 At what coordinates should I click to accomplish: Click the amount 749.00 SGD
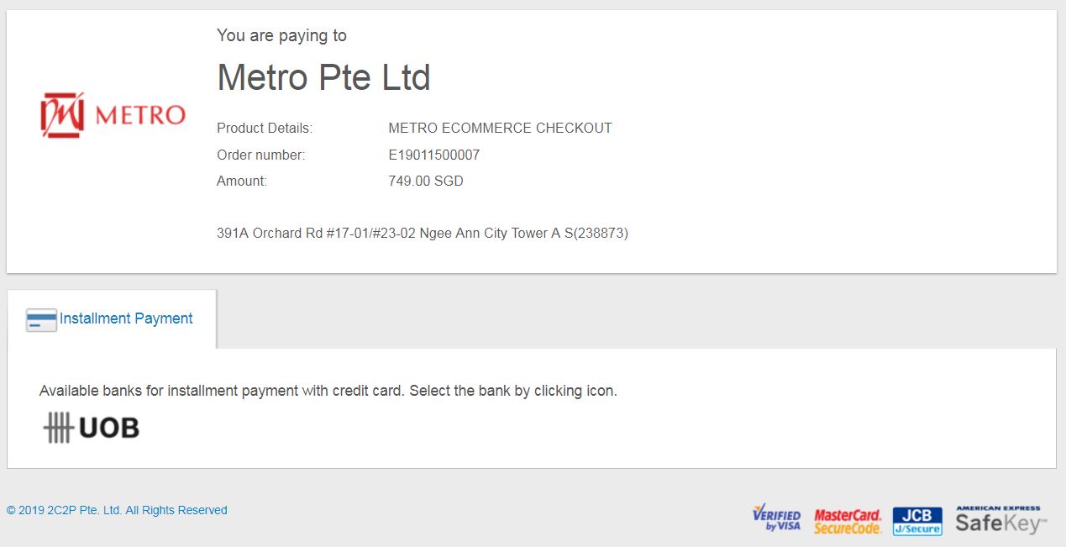[x=425, y=181]
